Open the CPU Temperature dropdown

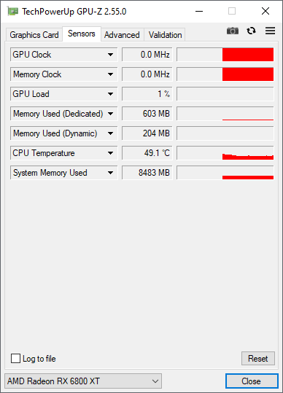110,153
